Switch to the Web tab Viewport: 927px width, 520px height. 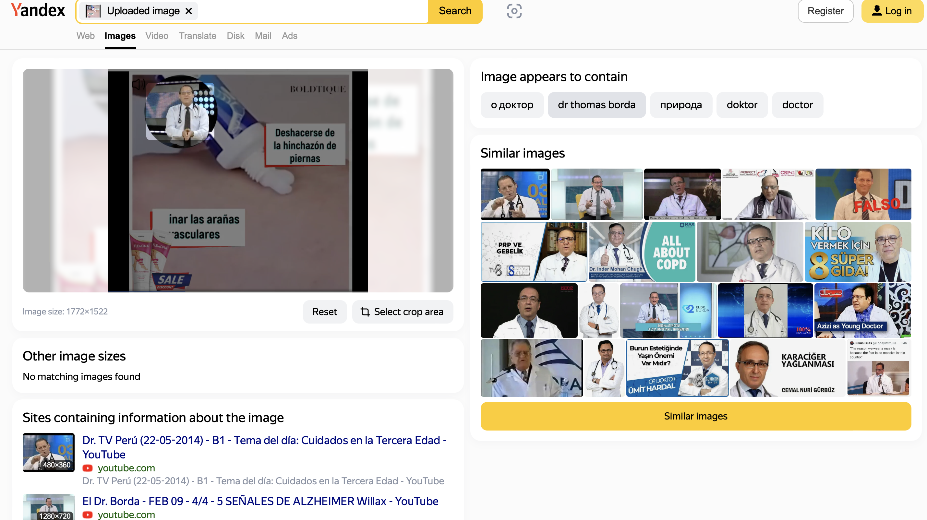pos(85,36)
